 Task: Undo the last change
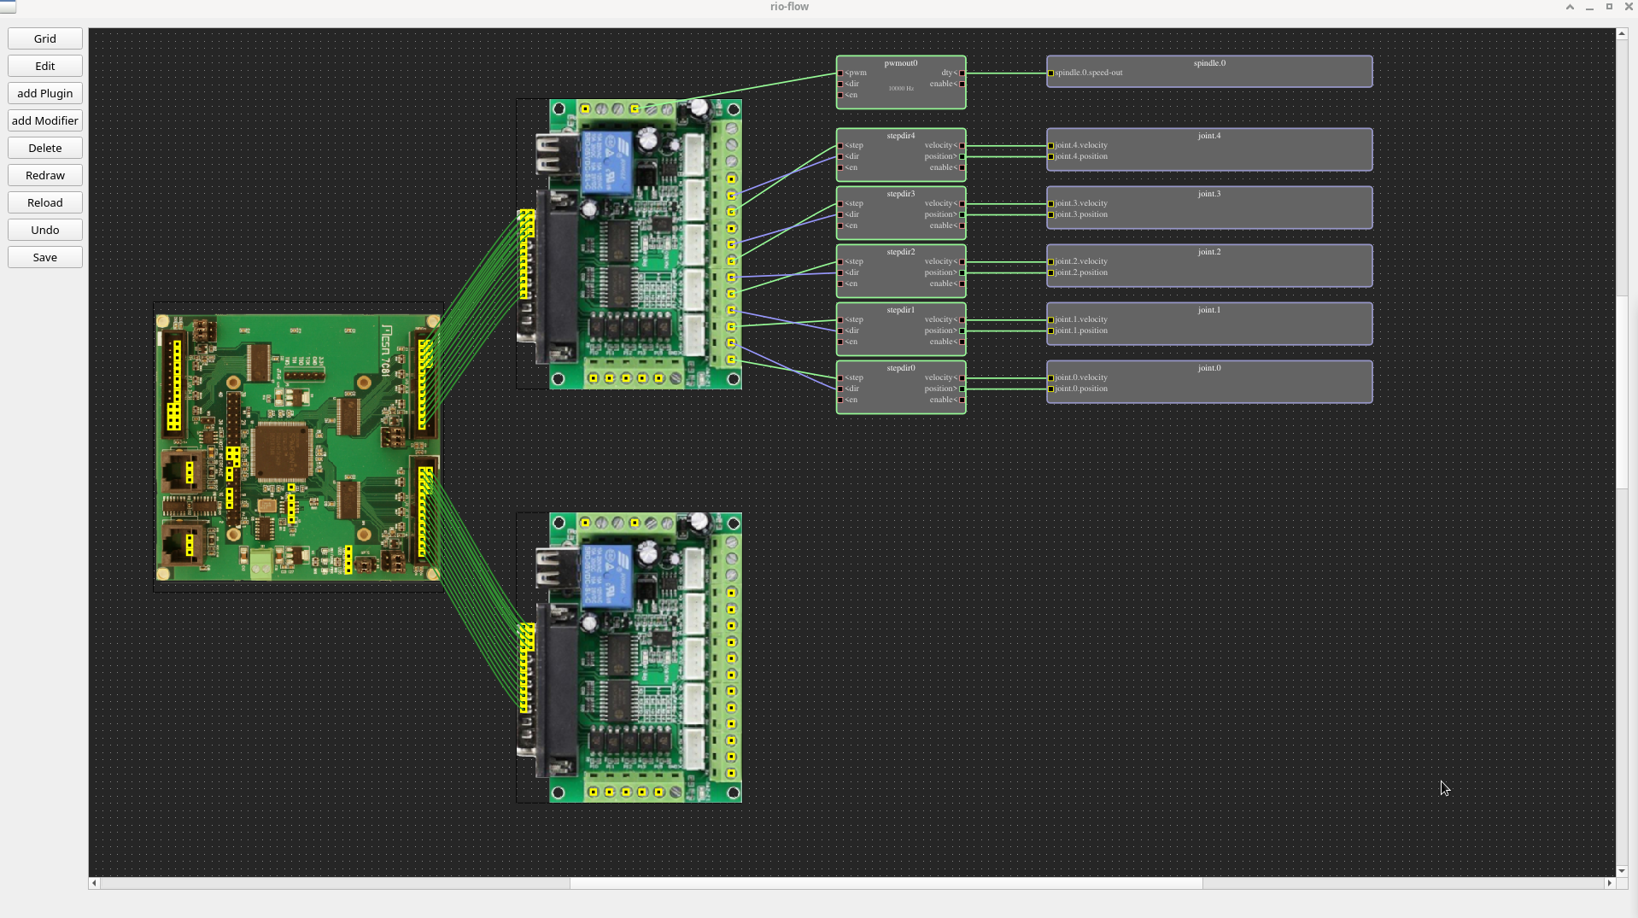(x=45, y=230)
